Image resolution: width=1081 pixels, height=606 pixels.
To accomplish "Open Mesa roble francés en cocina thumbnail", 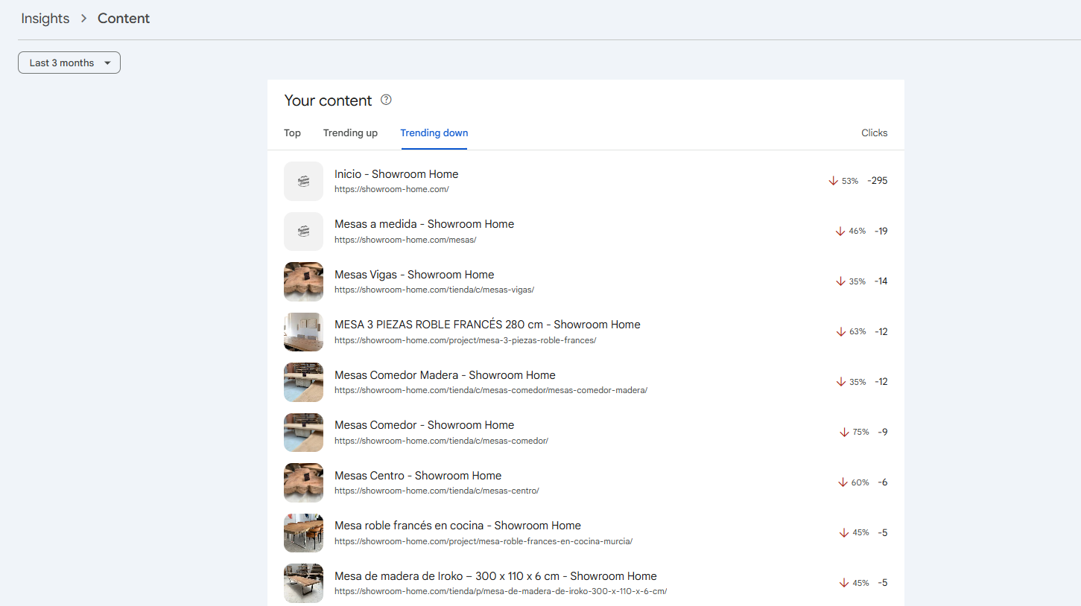I will (303, 533).
